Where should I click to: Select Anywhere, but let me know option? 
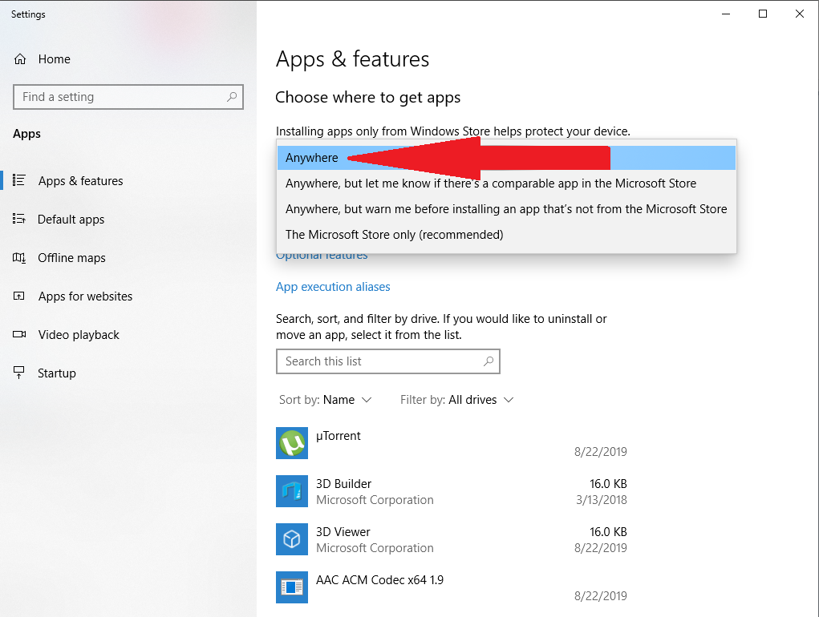(506, 183)
